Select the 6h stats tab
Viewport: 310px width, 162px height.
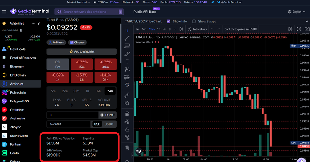tap(99, 91)
